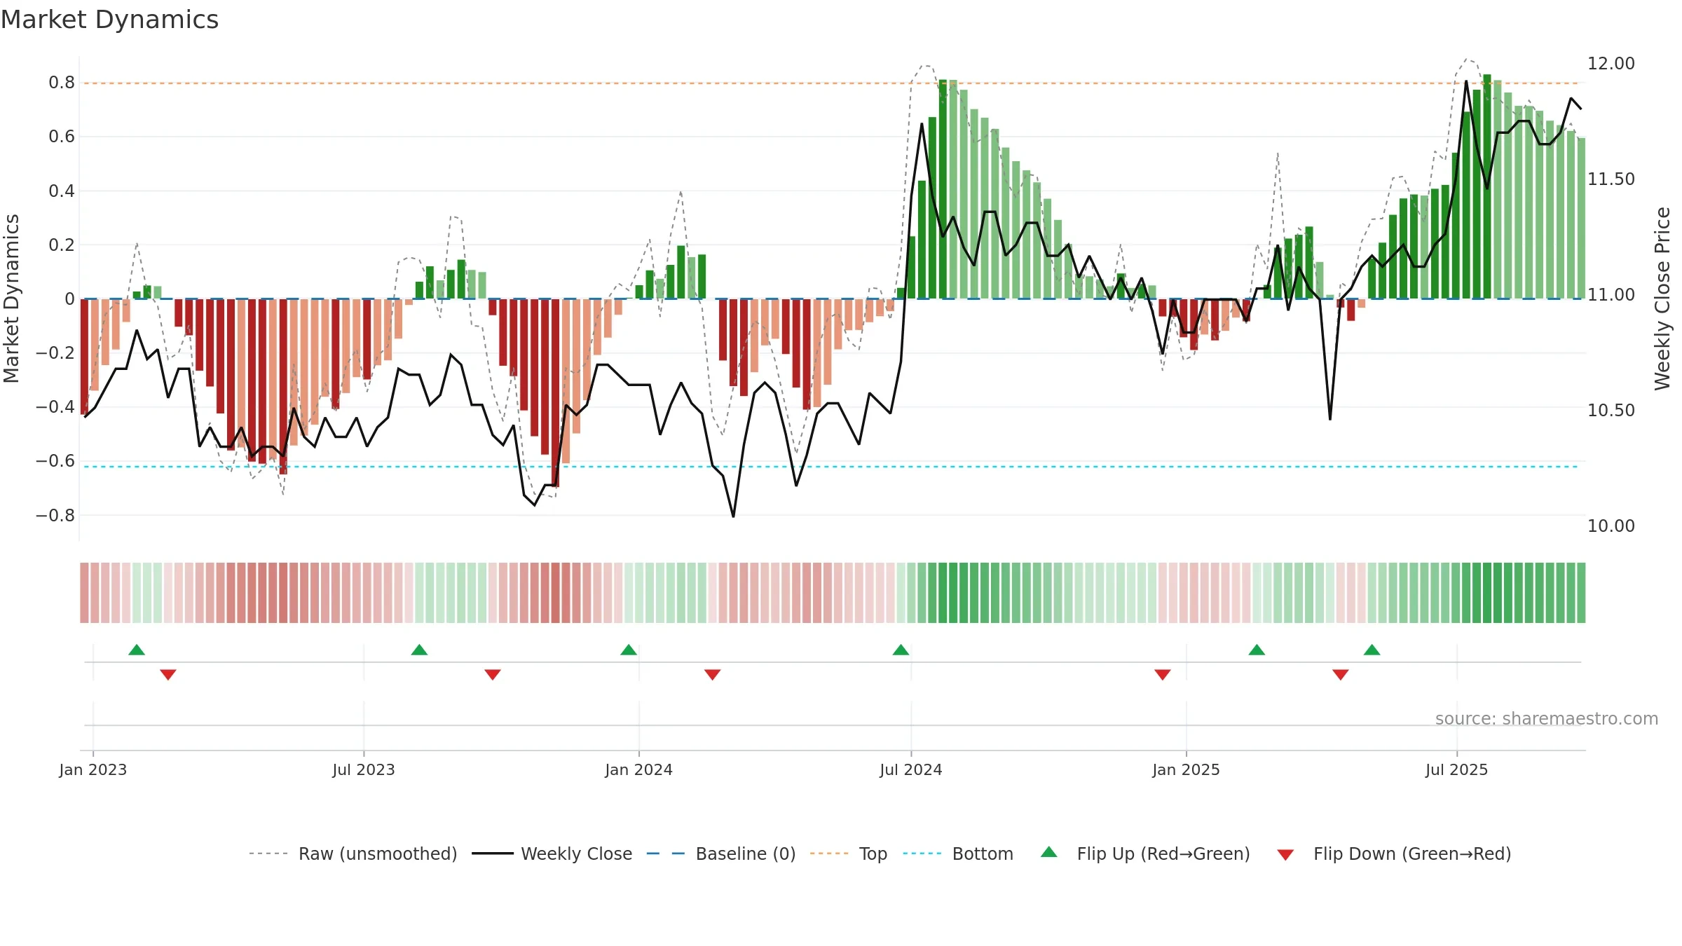
Task: Click the Jul 2023 x-axis label
Action: (x=364, y=769)
